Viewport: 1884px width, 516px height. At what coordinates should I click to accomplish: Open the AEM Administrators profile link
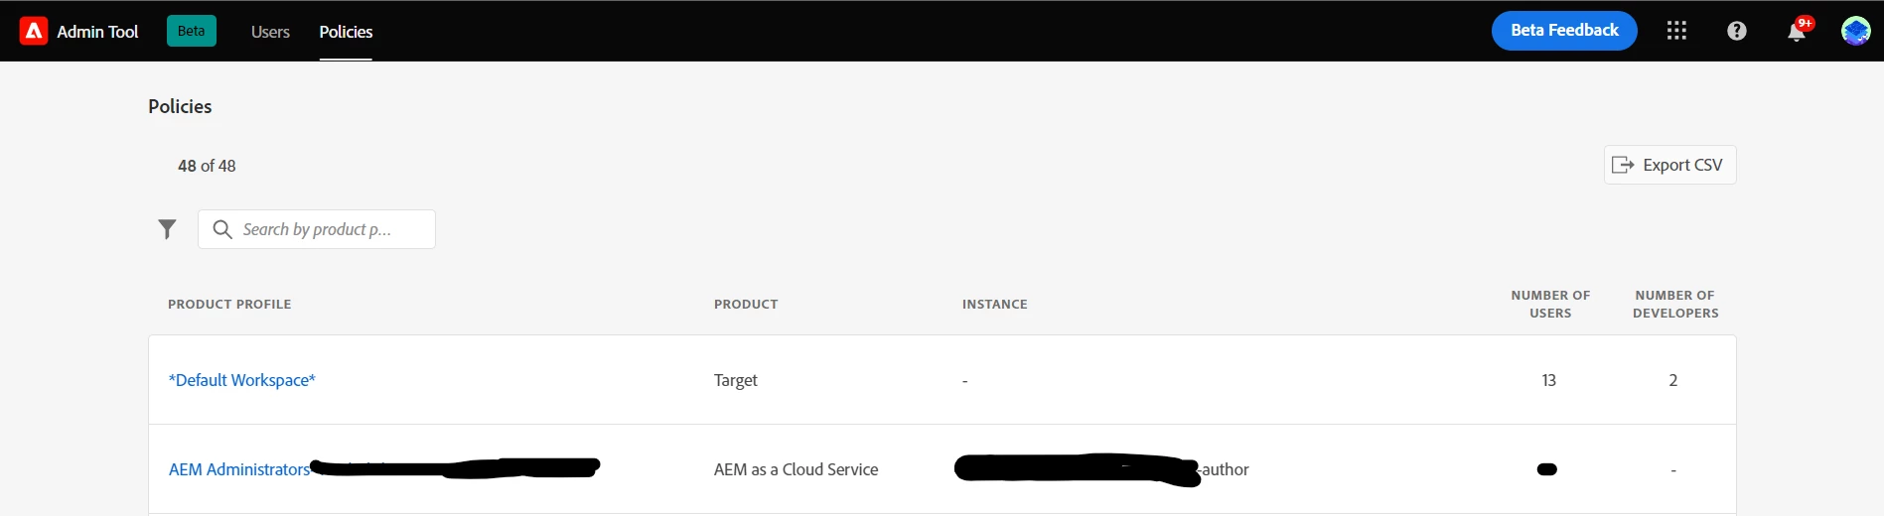239,469
